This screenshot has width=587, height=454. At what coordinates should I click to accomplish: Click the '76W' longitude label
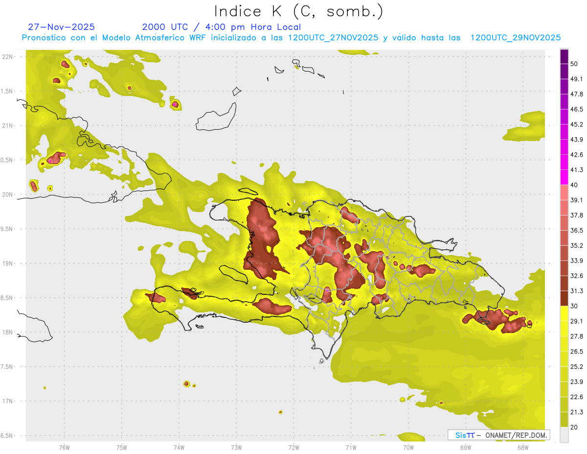click(64, 447)
